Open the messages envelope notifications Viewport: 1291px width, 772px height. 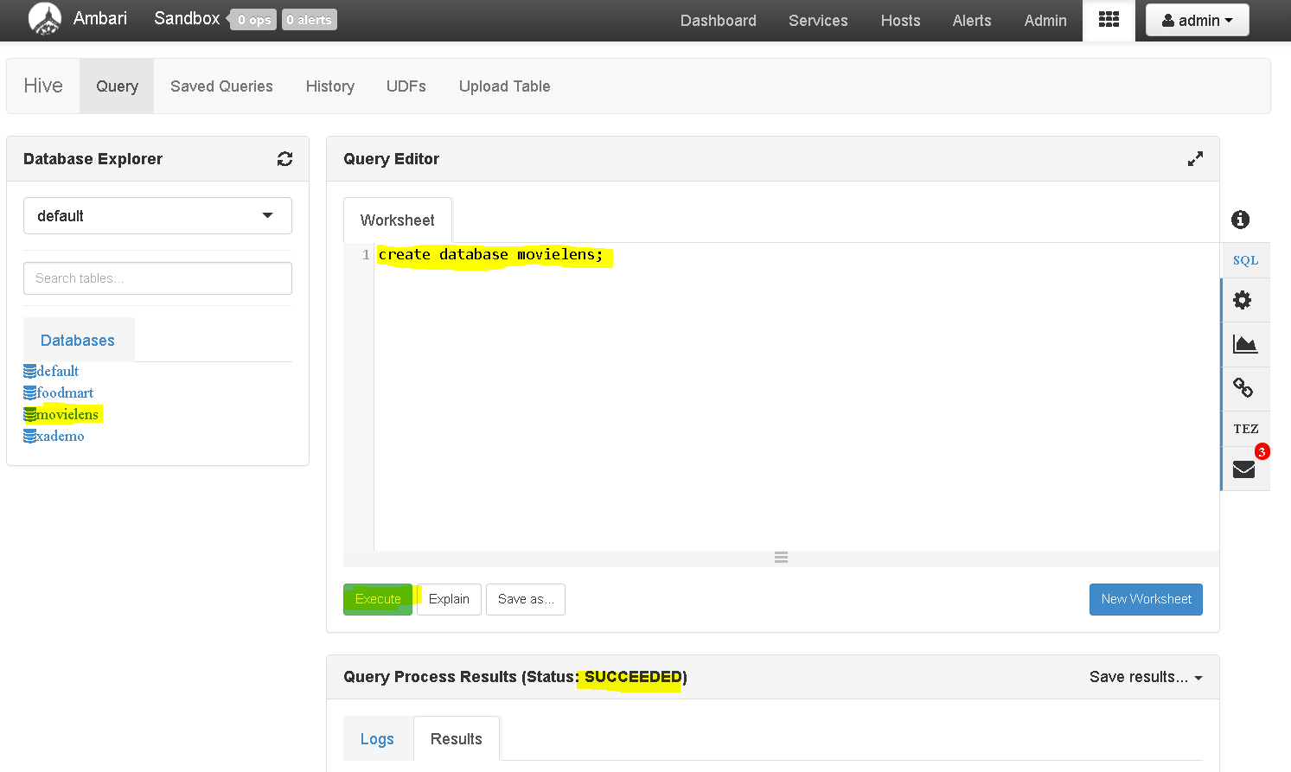pyautogui.click(x=1243, y=469)
